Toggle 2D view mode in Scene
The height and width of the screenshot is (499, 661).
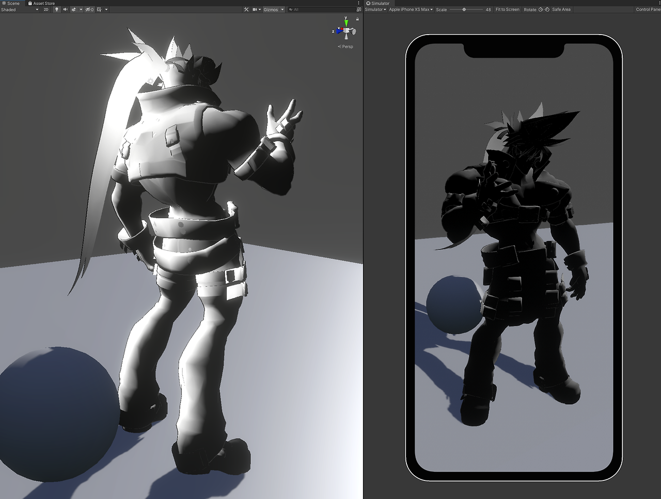(x=46, y=10)
